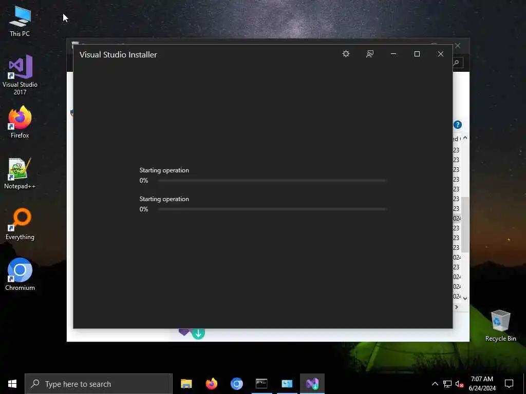Click the first Starting operation progress bar
The height and width of the screenshot is (394, 526).
click(x=272, y=180)
